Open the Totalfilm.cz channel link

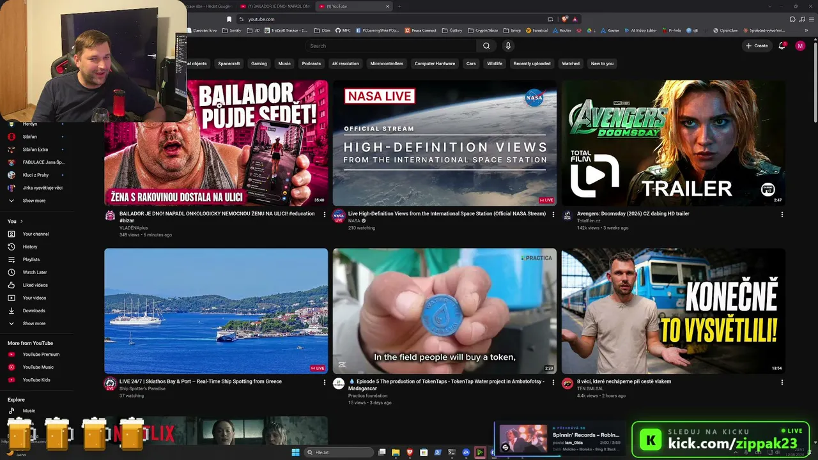[x=589, y=220]
